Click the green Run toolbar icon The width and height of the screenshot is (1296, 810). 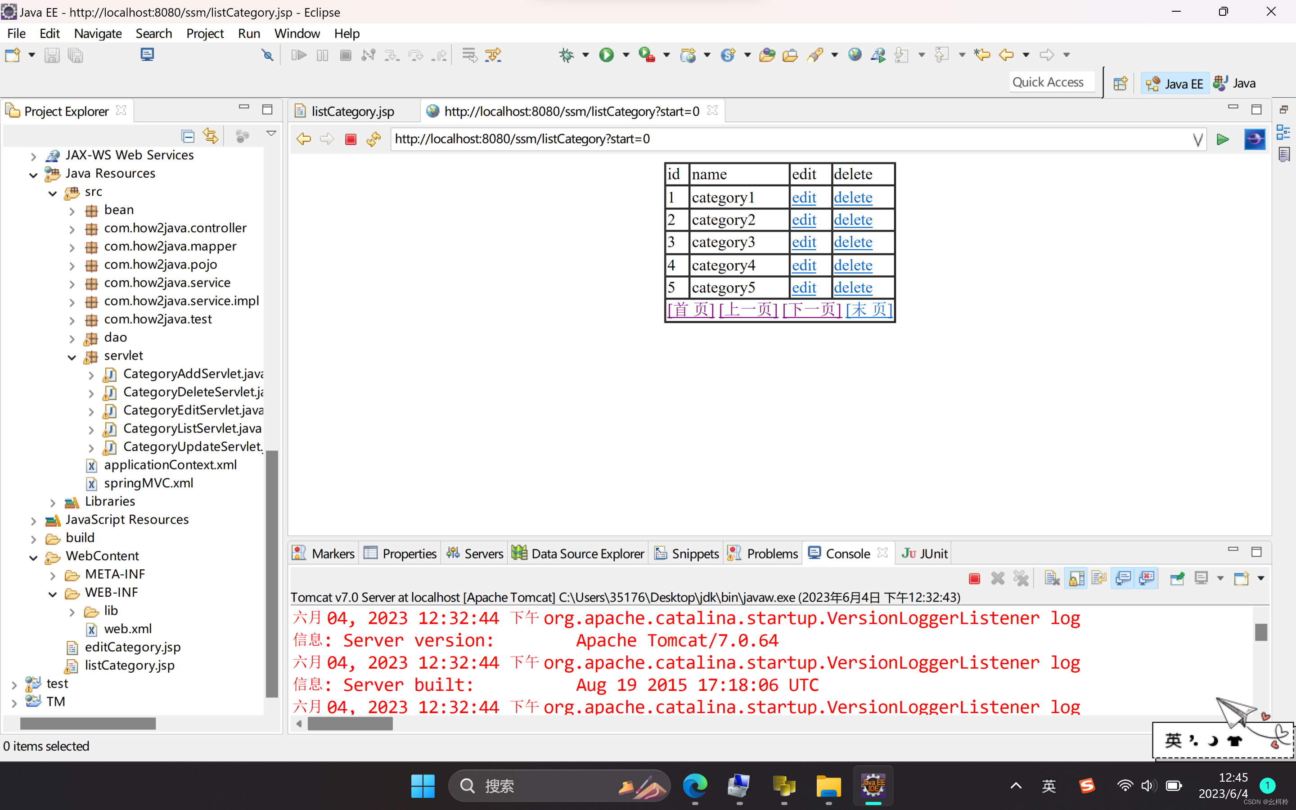point(607,54)
